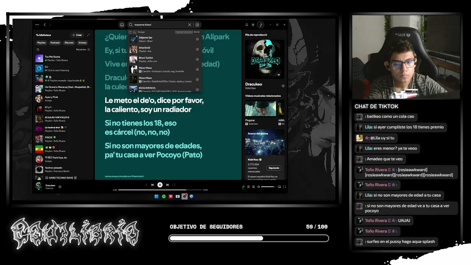
Task: Go to Spotify Home
Action: (122, 25)
